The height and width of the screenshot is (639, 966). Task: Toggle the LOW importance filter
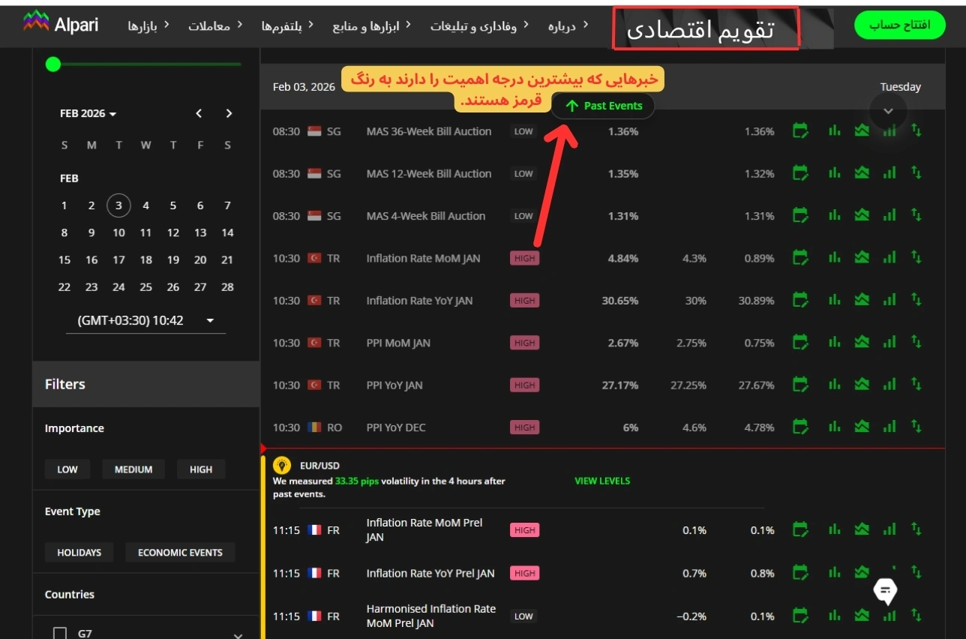pyautogui.click(x=67, y=469)
